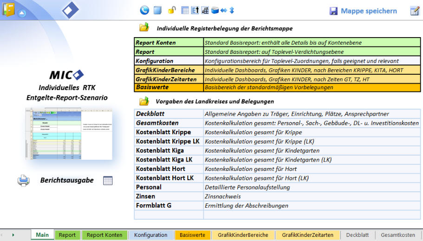423x241 pixels.
Task: Select the GrafikKinderBereiche sheet tab
Action: tap(243, 235)
